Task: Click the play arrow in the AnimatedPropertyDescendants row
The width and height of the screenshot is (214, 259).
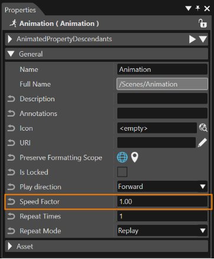Action: pos(192,39)
